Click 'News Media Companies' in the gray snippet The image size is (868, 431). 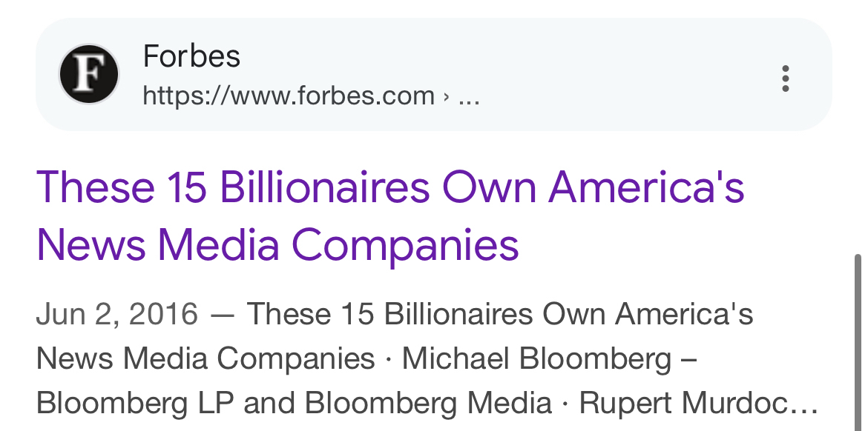coord(206,358)
